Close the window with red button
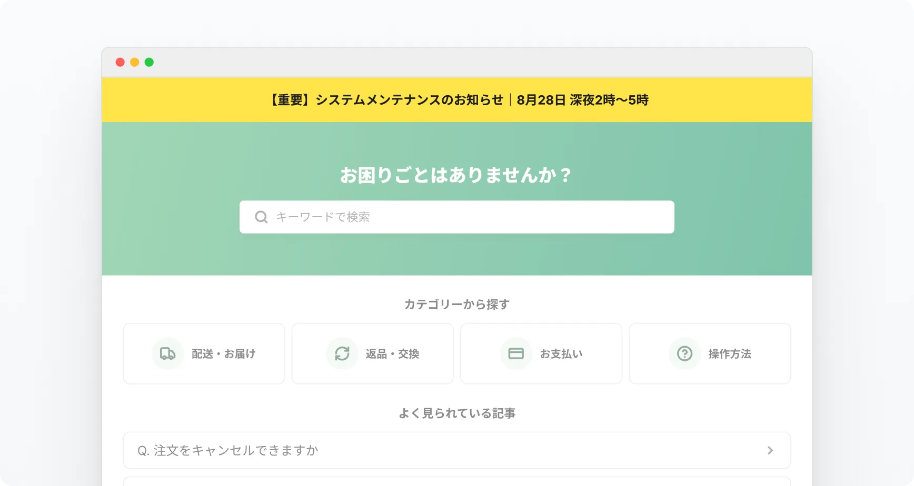The width and height of the screenshot is (914, 486). pyautogui.click(x=120, y=62)
